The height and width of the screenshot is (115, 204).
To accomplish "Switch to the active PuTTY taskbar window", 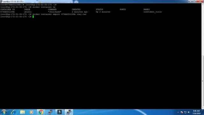I will tap(69, 112).
